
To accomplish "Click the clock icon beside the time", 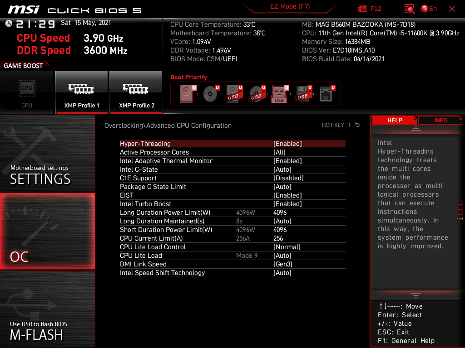I will coord(9,24).
